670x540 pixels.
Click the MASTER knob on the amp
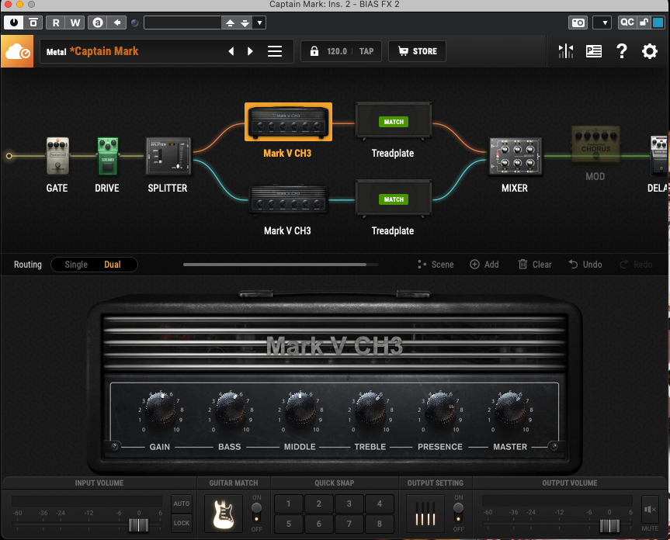click(x=510, y=409)
